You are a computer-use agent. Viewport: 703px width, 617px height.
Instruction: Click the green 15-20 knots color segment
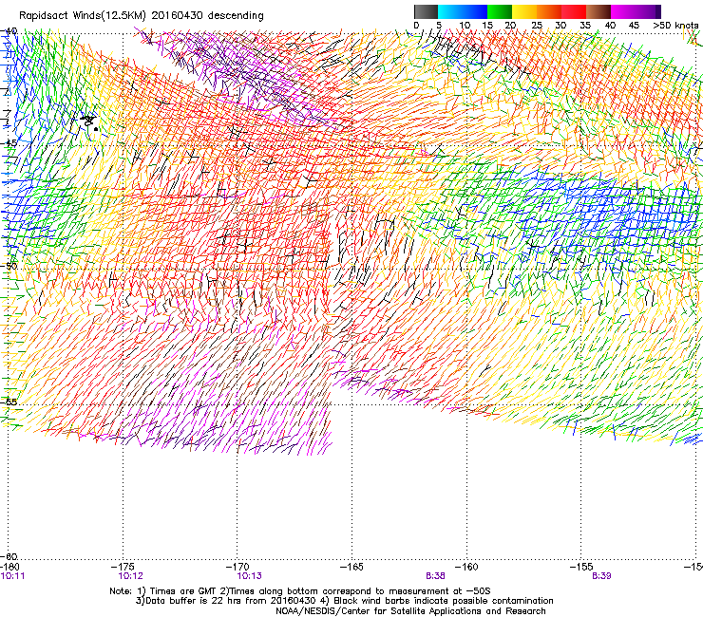[x=500, y=11]
